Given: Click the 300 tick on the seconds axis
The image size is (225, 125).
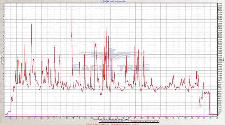Looking at the screenshot, I should coord(154,118).
